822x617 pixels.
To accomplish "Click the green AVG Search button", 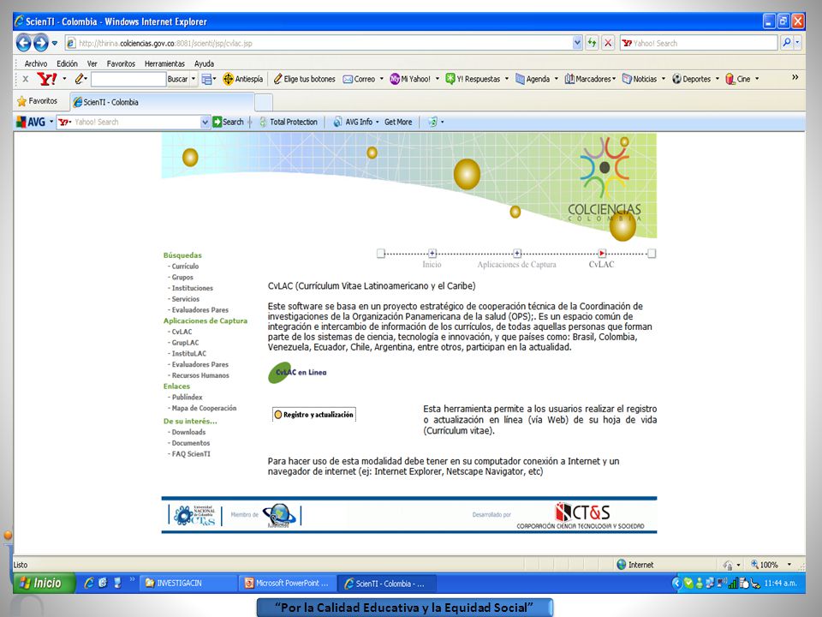I will [228, 122].
